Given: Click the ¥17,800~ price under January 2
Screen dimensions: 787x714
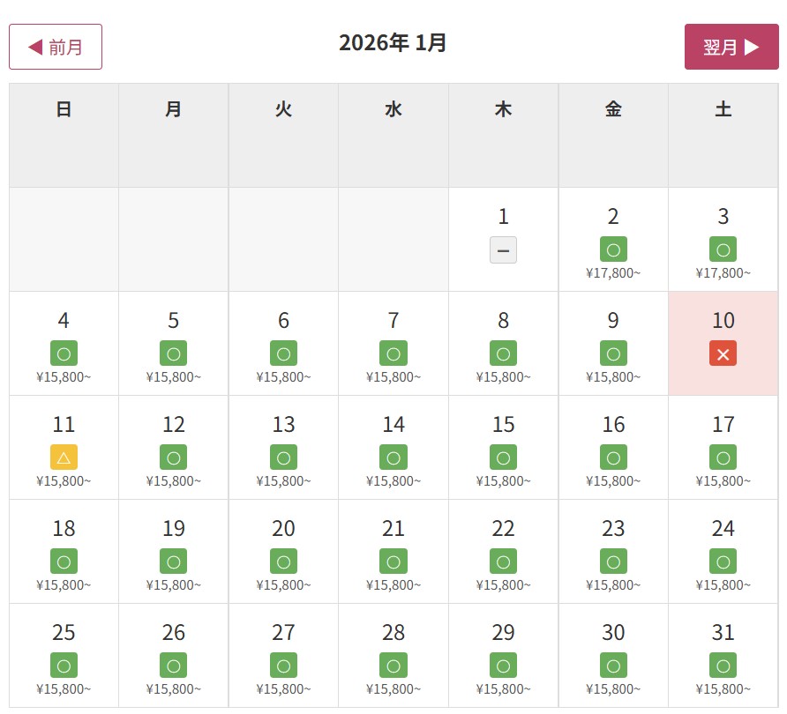Looking at the screenshot, I should (613, 272).
